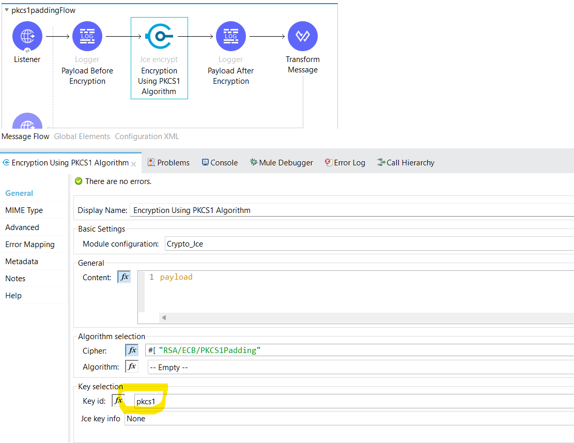Viewport: 574px width, 443px height.
Task: Switch to the Configuration XML tab
Action: pyautogui.click(x=147, y=136)
